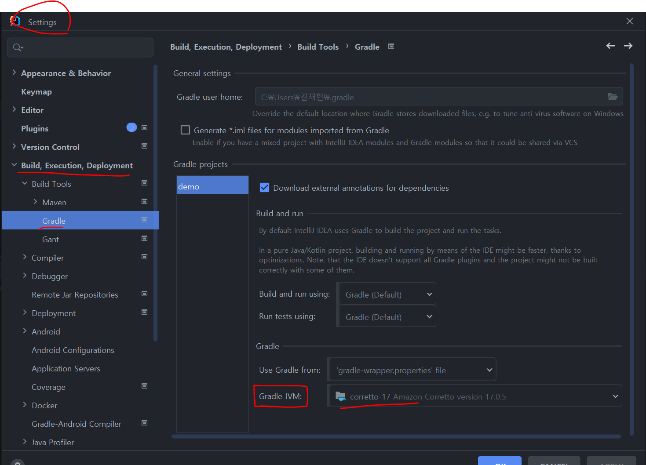Enable Generate *.iml files checkbox
Image resolution: width=646 pixels, height=465 pixels.
pyautogui.click(x=186, y=130)
